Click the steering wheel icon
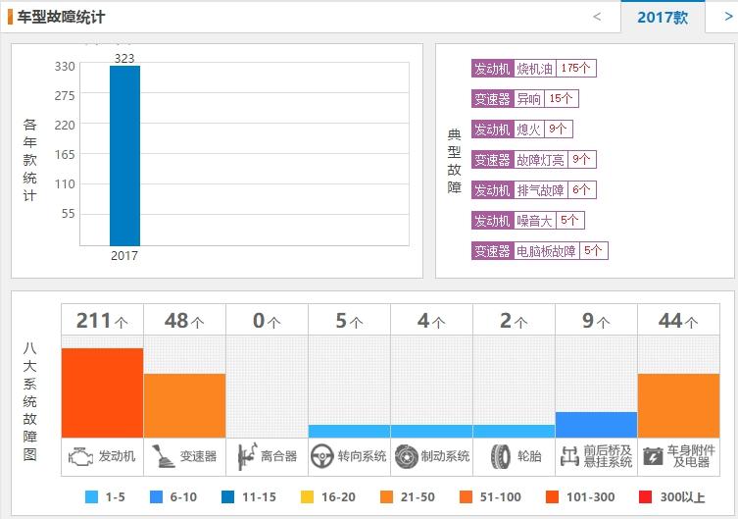The width and height of the screenshot is (738, 519). tap(321, 456)
